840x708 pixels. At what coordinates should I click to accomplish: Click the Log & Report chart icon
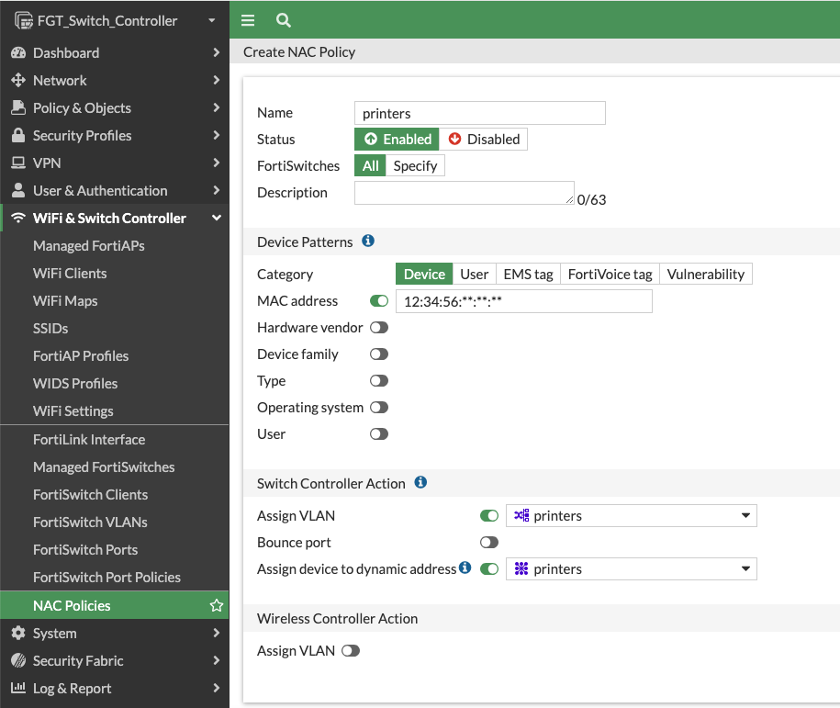coord(20,688)
